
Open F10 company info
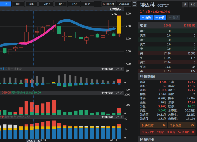pyautogui.click(x=192, y=5)
